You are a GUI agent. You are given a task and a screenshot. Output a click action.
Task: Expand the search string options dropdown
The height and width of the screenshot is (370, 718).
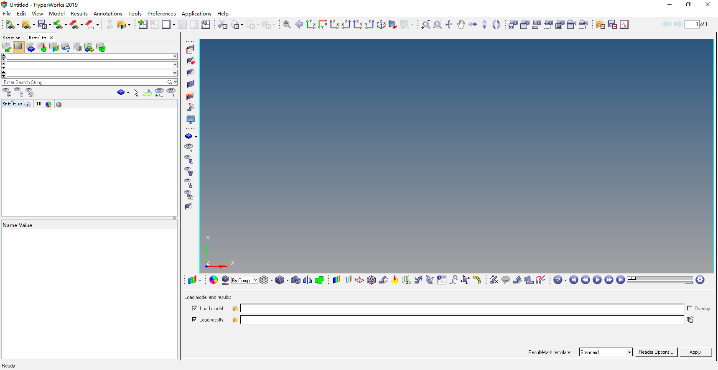175,82
